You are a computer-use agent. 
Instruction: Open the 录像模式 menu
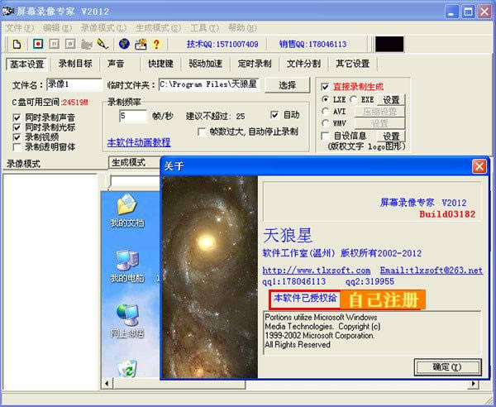(x=104, y=28)
